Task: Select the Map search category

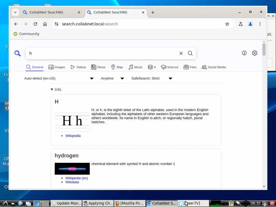Action: pyautogui.click(x=117, y=67)
